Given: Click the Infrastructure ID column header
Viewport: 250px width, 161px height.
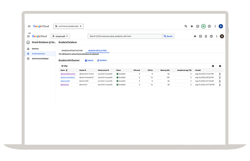Looking at the screenshot, I should tap(103, 70).
